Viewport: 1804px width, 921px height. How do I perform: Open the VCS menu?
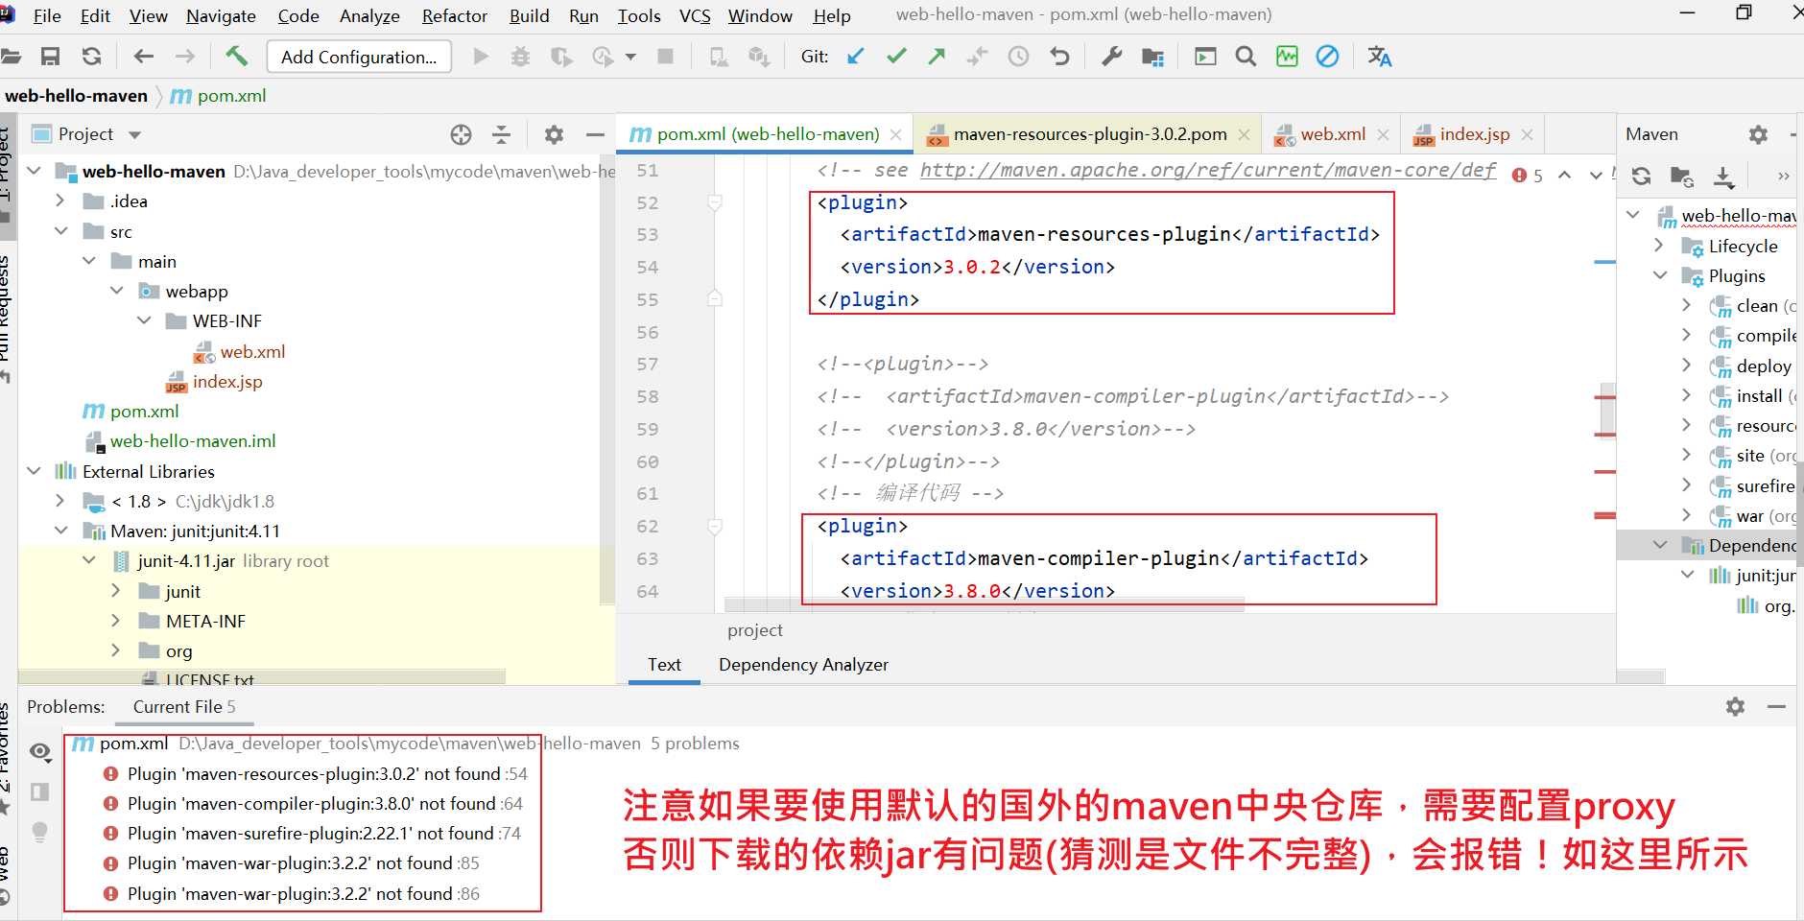695,16
